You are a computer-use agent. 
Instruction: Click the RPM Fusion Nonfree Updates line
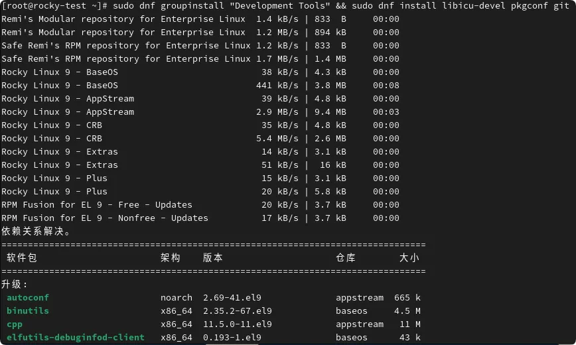tap(200, 218)
